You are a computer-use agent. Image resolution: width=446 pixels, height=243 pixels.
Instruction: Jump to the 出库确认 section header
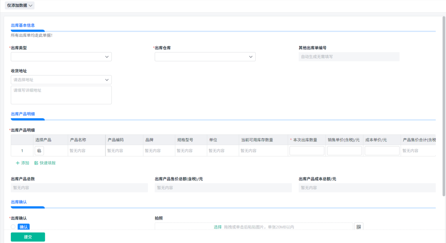pos(19,202)
